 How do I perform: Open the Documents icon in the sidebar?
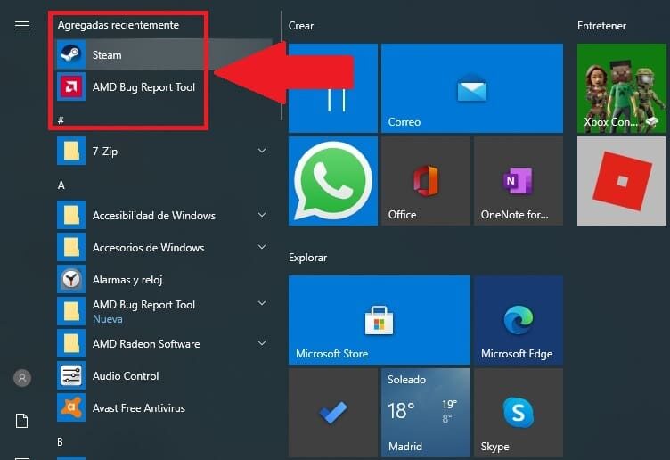[x=21, y=421]
